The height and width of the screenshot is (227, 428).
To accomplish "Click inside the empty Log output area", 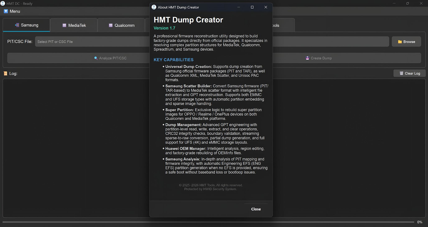I will pos(75,147).
